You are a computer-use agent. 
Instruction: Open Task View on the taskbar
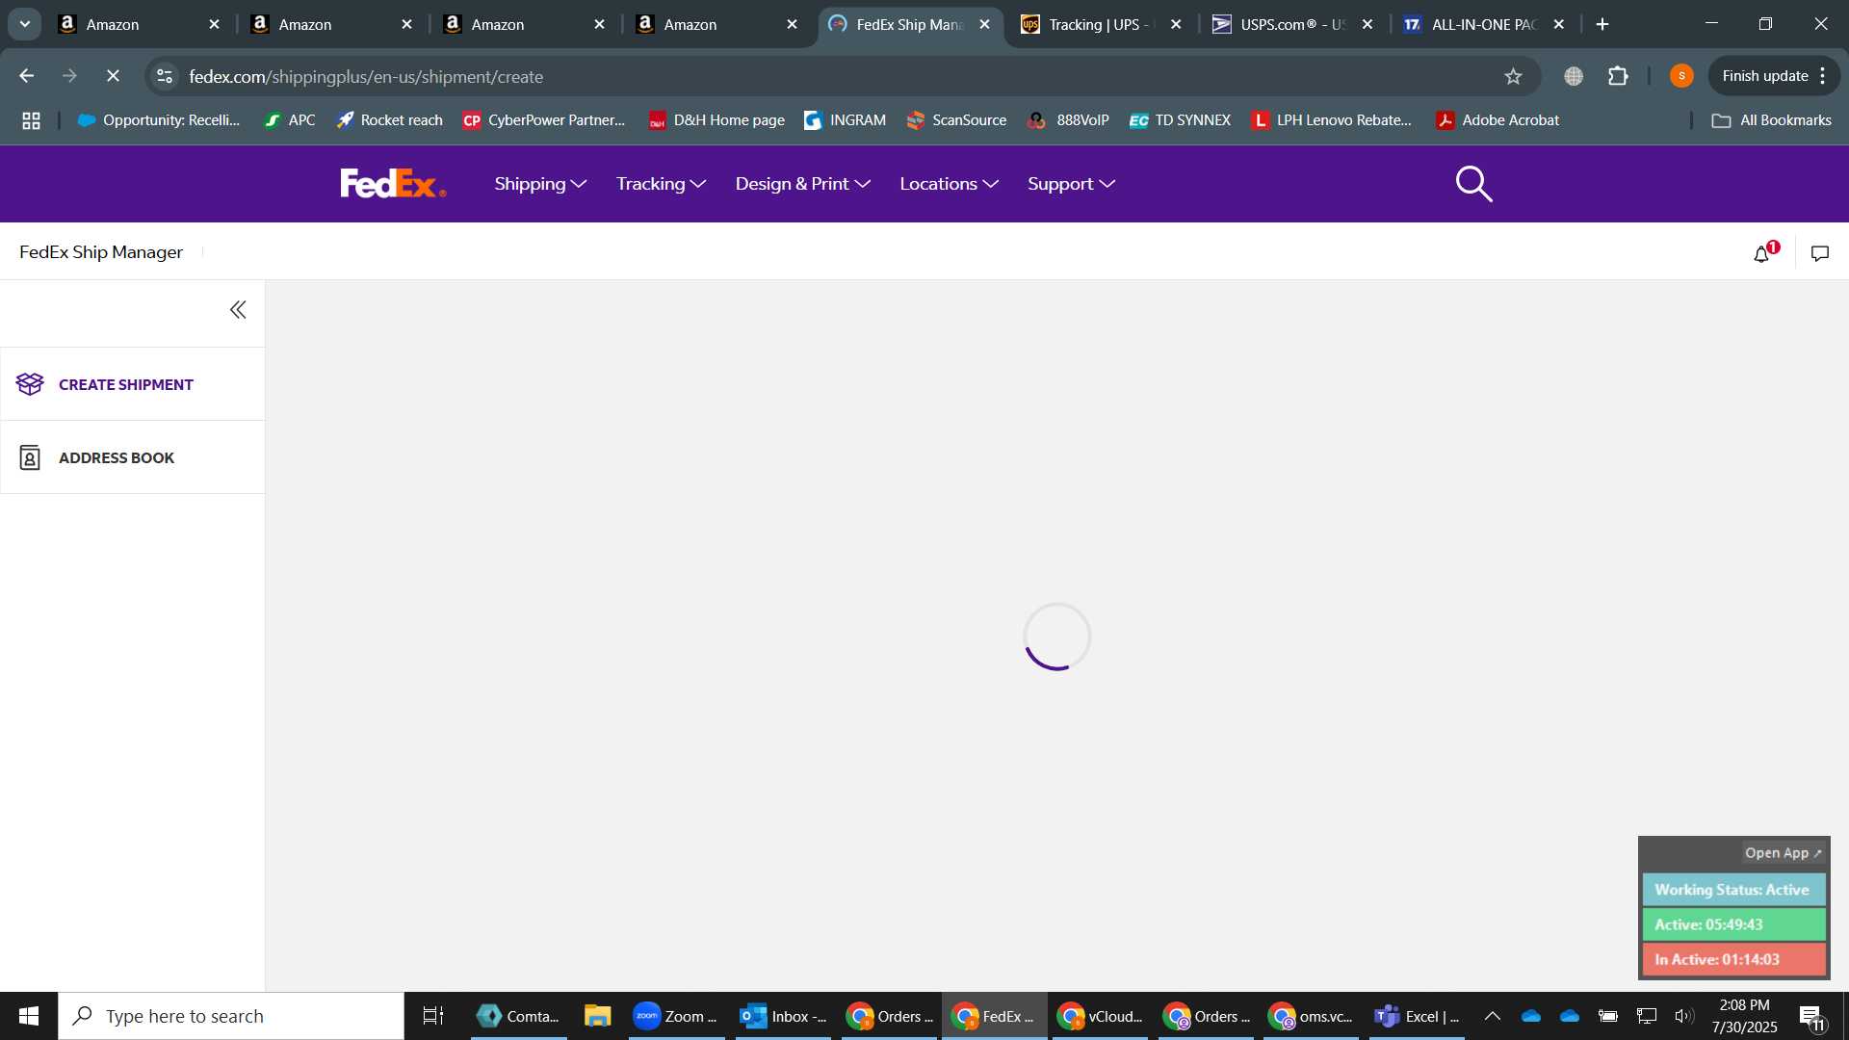[433, 1016]
